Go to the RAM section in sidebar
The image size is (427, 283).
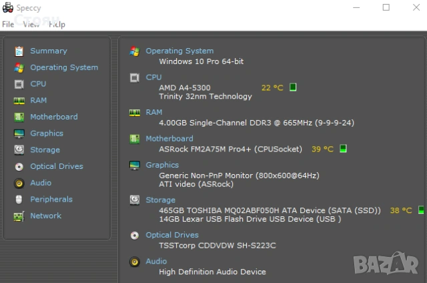coord(39,100)
